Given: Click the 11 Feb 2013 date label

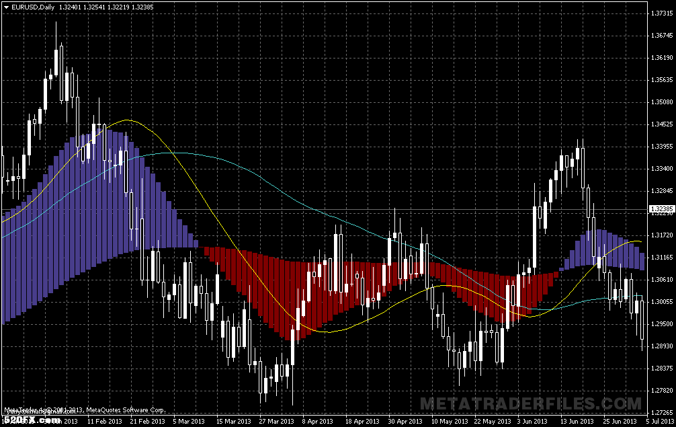Looking at the screenshot, I should [105, 421].
